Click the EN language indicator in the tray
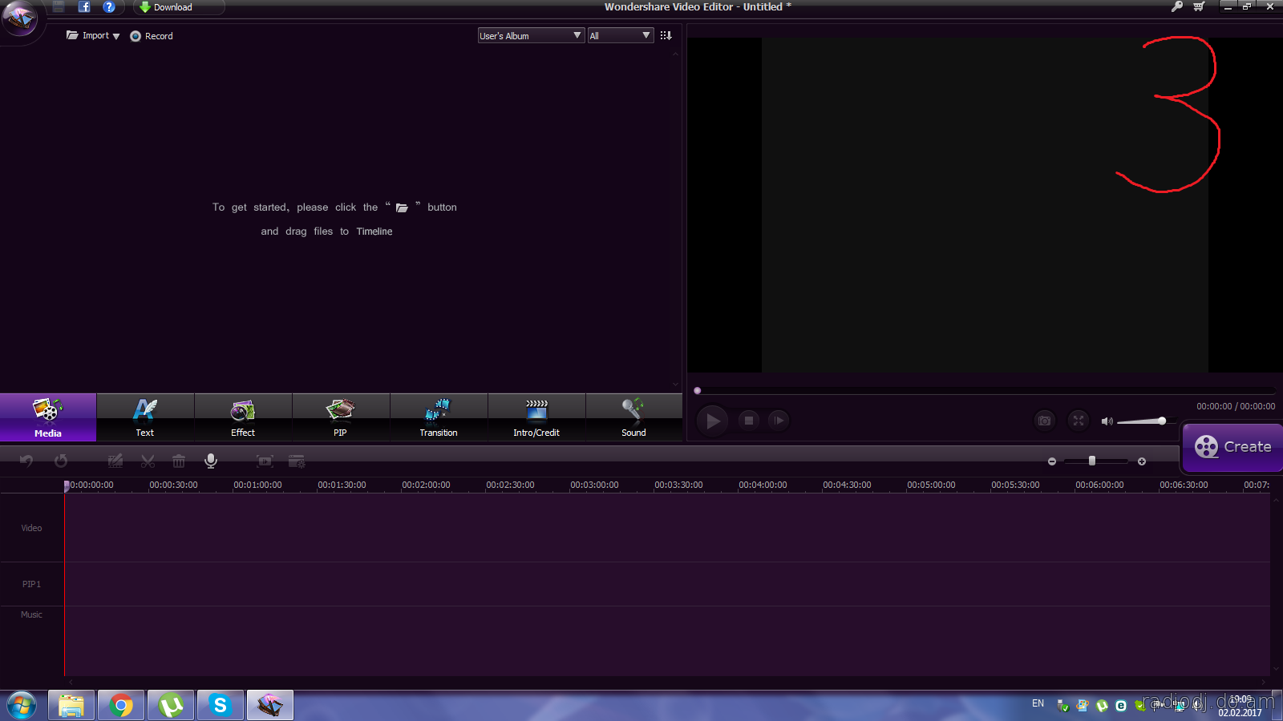The height and width of the screenshot is (721, 1283). [1038, 703]
